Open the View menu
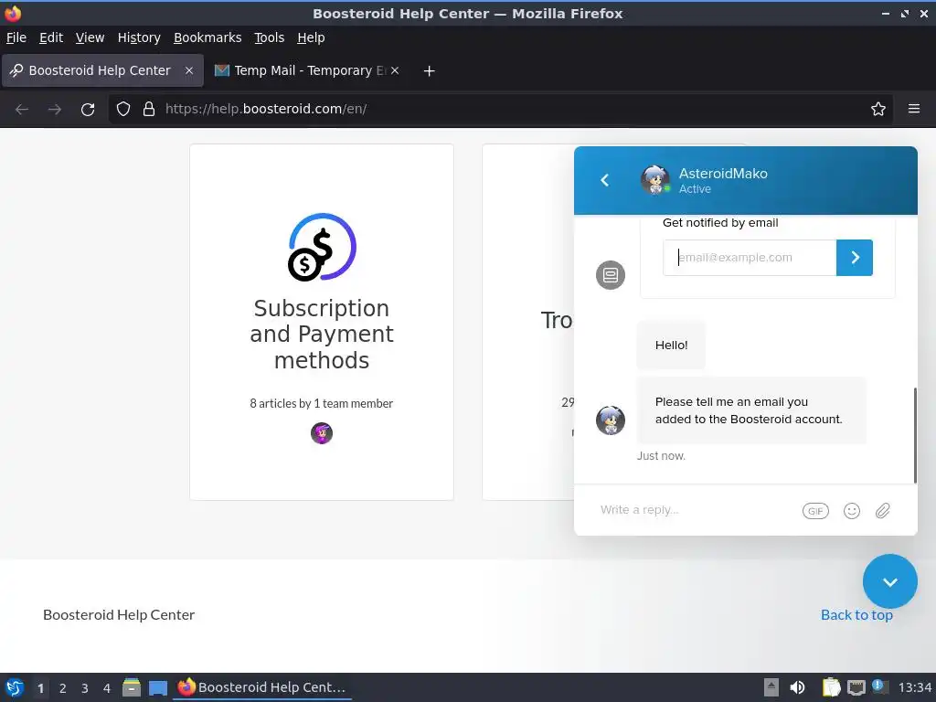The image size is (936, 702). (x=90, y=37)
